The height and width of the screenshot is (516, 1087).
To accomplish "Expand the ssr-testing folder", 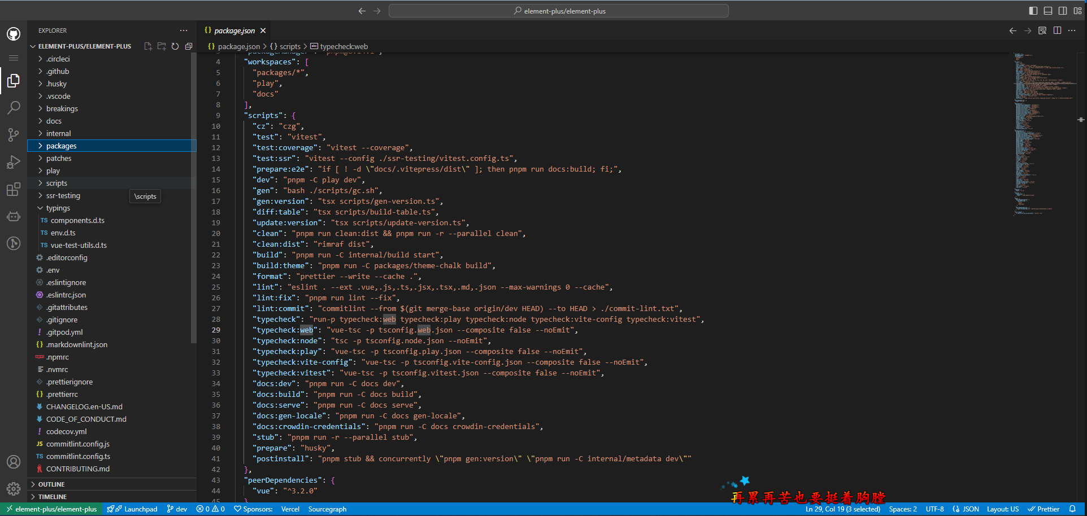I will (112, 195).
